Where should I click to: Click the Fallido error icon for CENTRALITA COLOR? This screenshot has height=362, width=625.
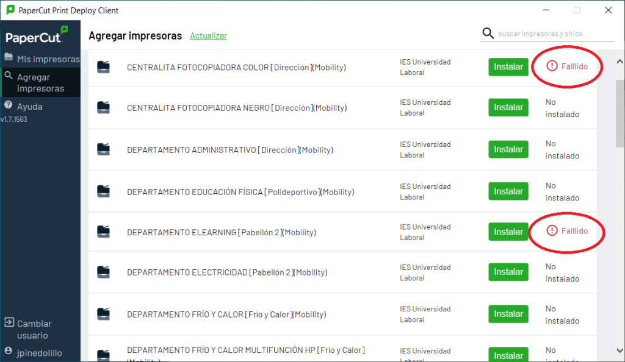[552, 66]
